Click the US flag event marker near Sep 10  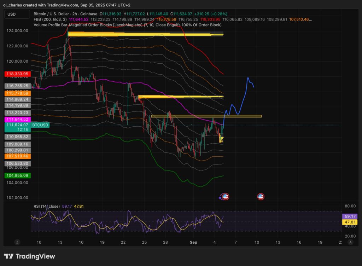(261, 196)
